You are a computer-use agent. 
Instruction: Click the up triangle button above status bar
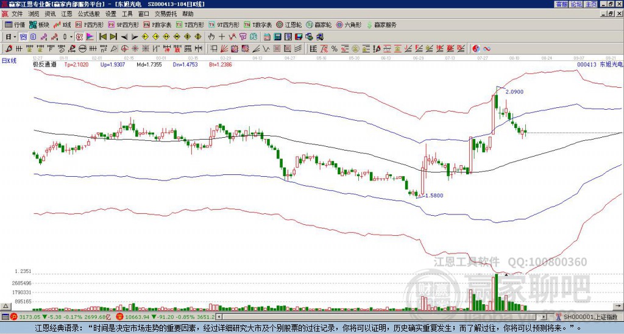click(5, 306)
